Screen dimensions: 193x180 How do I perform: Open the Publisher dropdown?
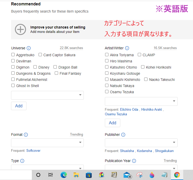pyautogui.click(x=141, y=143)
